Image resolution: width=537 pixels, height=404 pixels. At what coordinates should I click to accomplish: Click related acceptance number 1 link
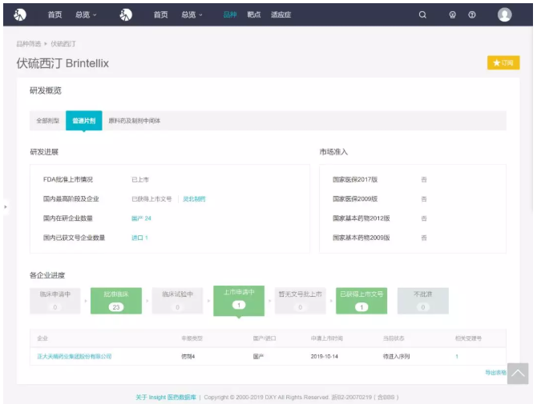[x=457, y=357]
